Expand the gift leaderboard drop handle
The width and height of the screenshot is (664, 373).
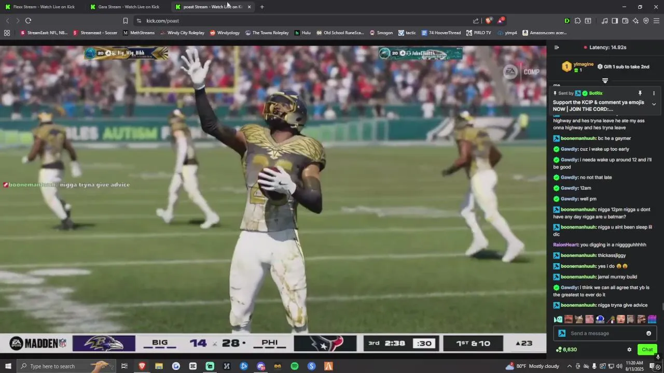(605, 80)
